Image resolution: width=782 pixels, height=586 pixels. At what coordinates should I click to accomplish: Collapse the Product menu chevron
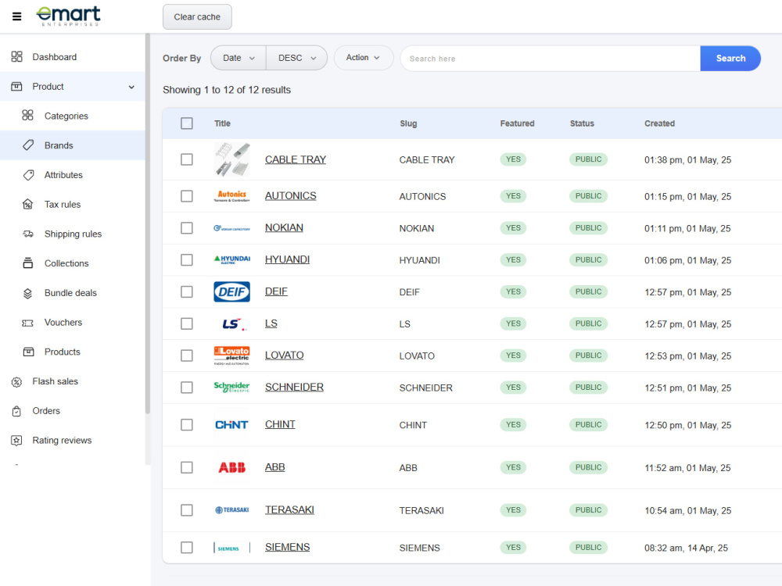(x=131, y=87)
